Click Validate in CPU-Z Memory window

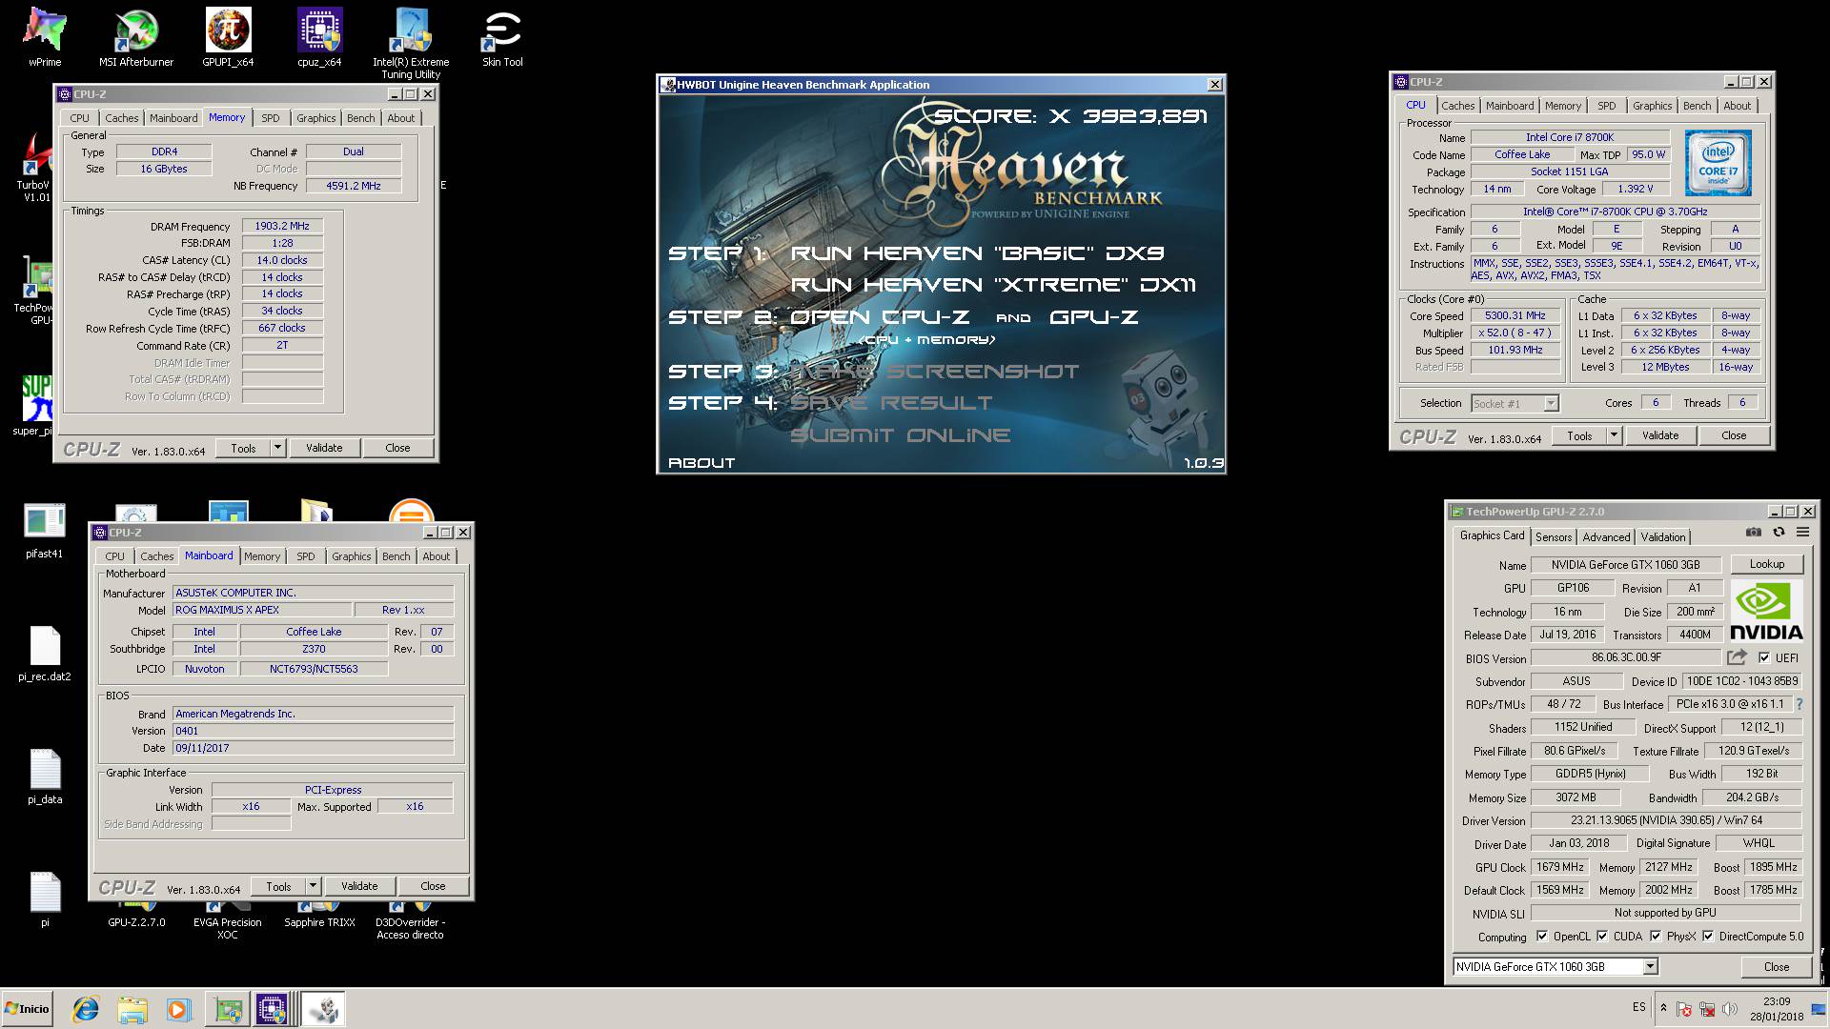[324, 448]
